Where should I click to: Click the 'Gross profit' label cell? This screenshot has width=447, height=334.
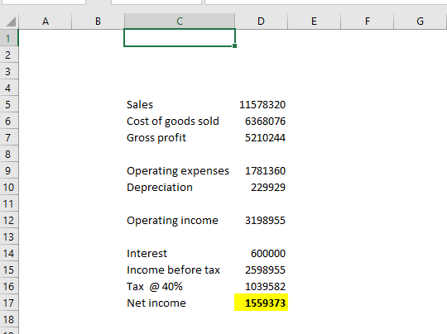pyautogui.click(x=180, y=137)
